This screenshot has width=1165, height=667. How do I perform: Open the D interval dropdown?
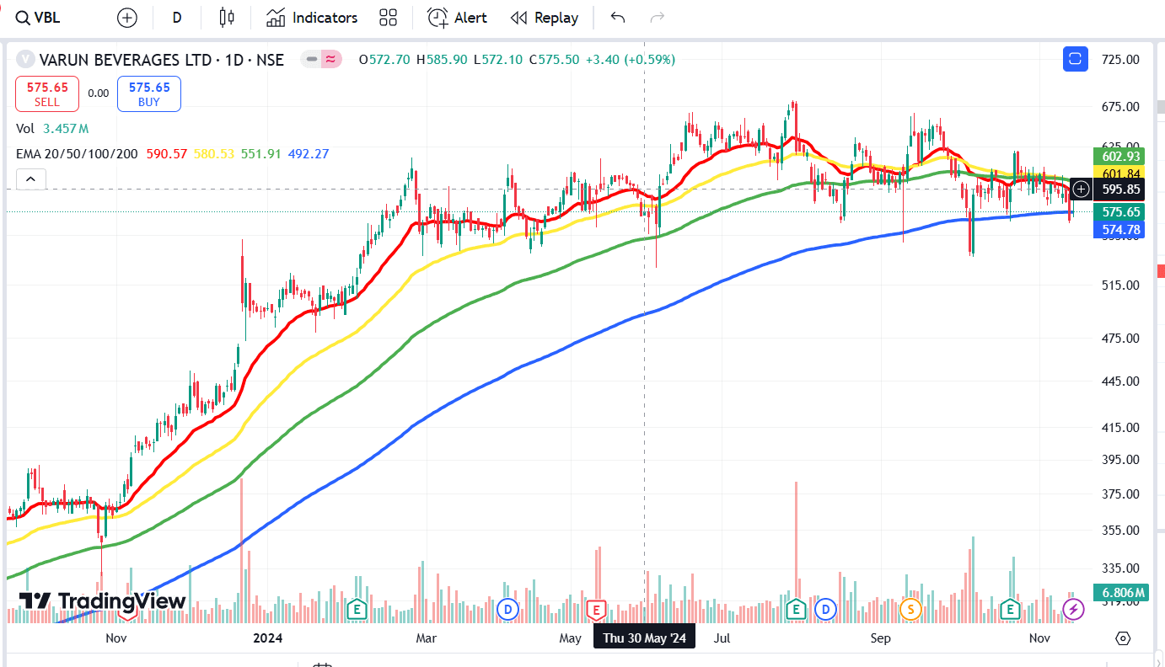(x=177, y=18)
